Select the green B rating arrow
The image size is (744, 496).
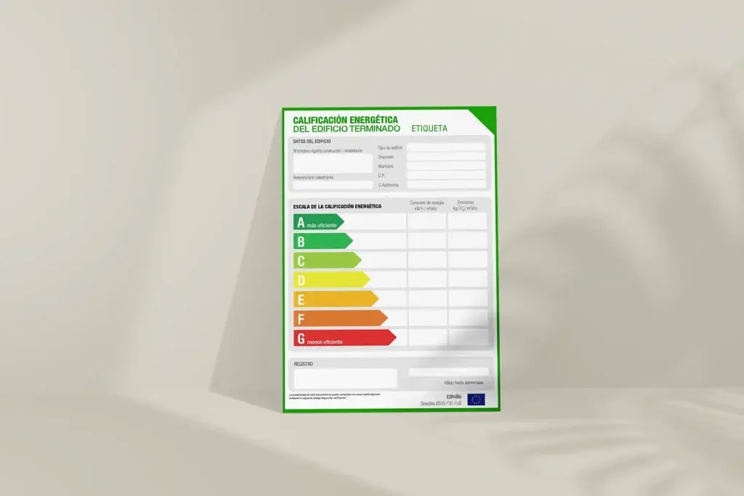tap(323, 241)
